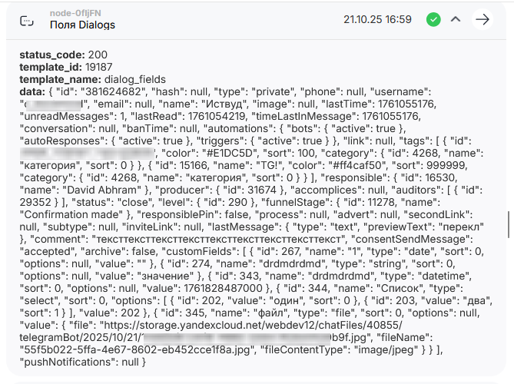Viewport: 514px width, 384px height.
Task: Click the template id value 19187
Action: 98,68
